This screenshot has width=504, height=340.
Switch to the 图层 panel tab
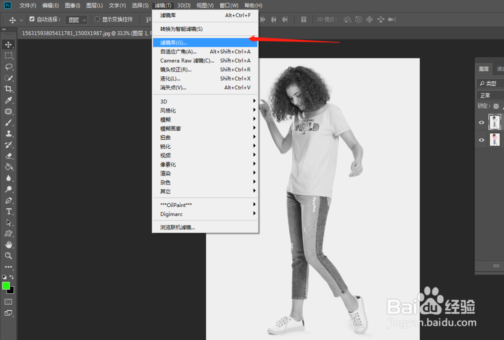[483, 69]
